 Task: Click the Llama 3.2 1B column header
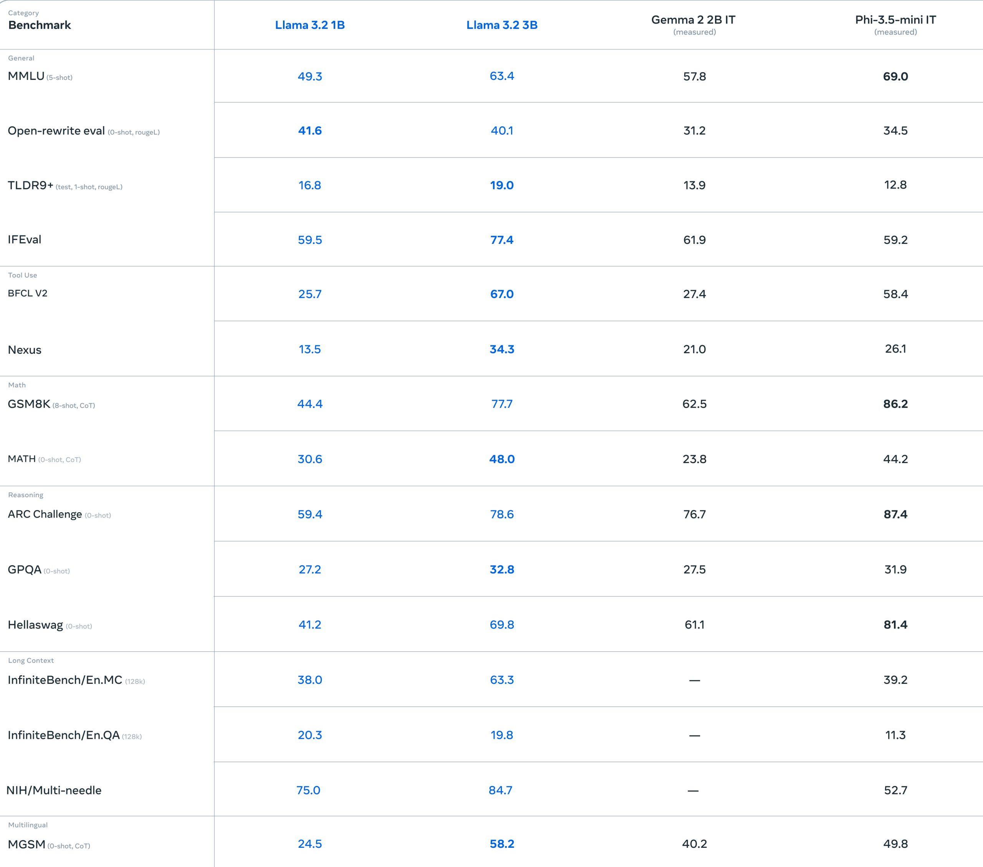[310, 25]
